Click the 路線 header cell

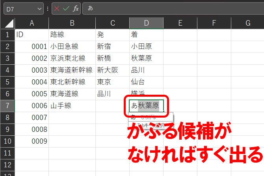[72, 35]
